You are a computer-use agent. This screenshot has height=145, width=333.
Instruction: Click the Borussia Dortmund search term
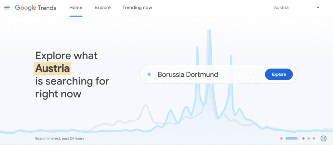click(x=188, y=74)
